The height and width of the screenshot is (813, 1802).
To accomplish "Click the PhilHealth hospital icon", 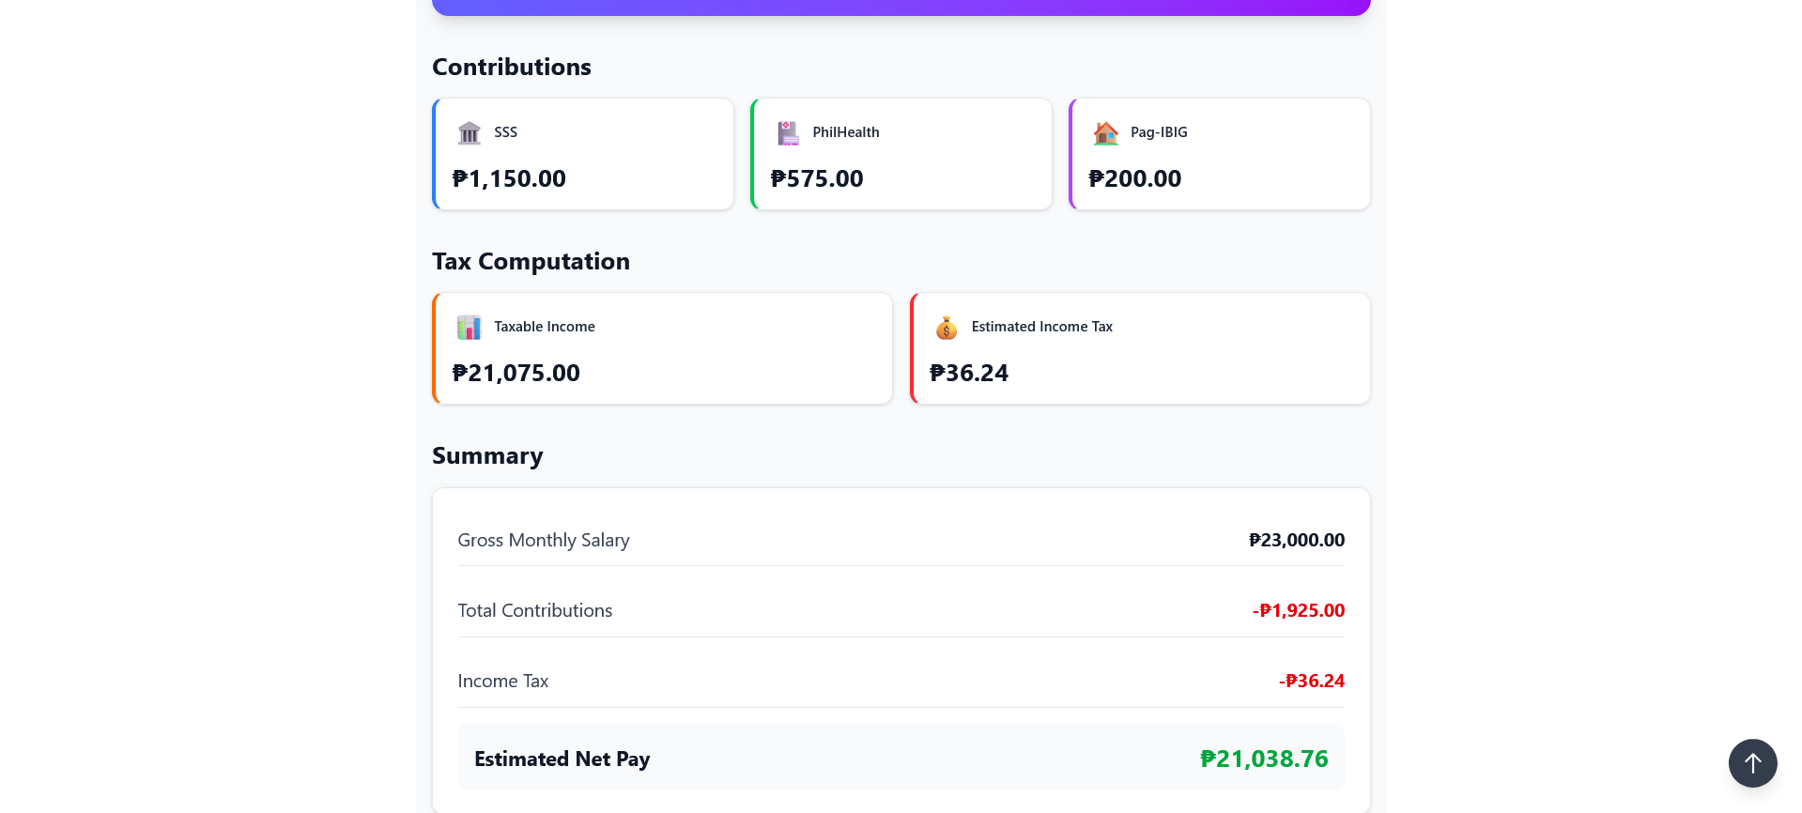I will [787, 132].
